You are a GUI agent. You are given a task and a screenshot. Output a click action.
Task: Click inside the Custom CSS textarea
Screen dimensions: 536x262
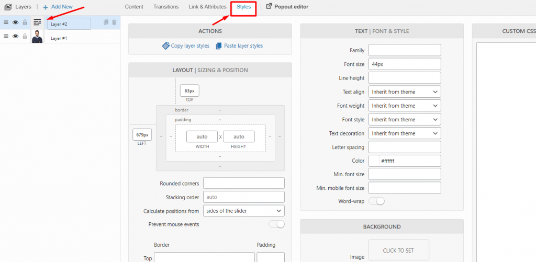point(506,152)
